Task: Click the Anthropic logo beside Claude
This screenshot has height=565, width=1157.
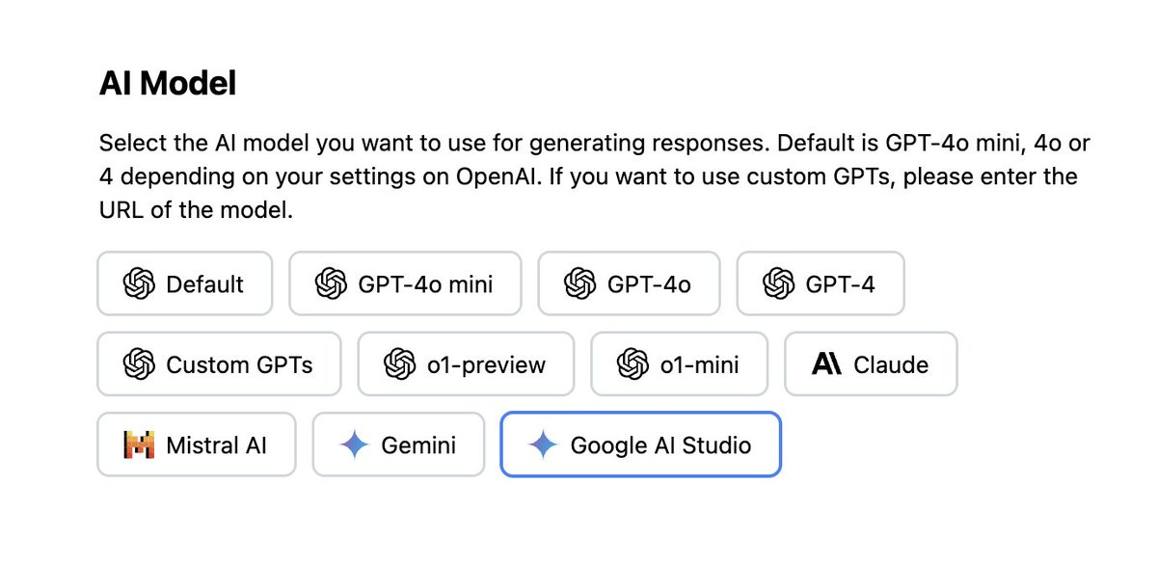Action: point(826,364)
